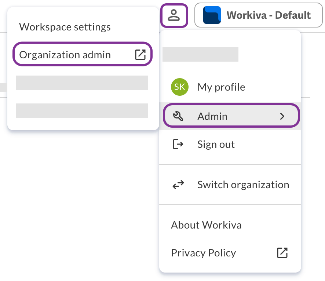Click the double-arrow Switch organization icon
The height and width of the screenshot is (281, 325).
178,185
